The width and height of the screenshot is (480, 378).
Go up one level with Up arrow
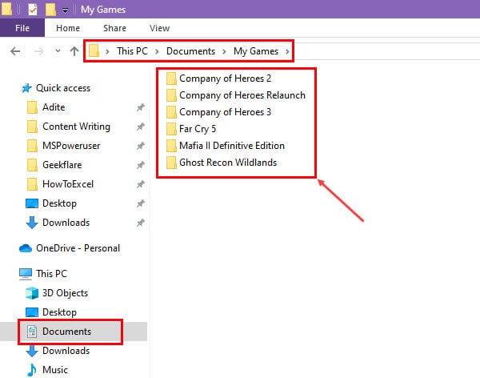click(74, 51)
